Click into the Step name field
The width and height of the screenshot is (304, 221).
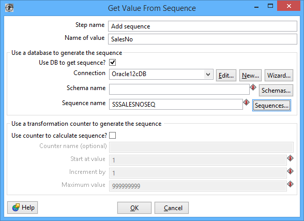203,26
